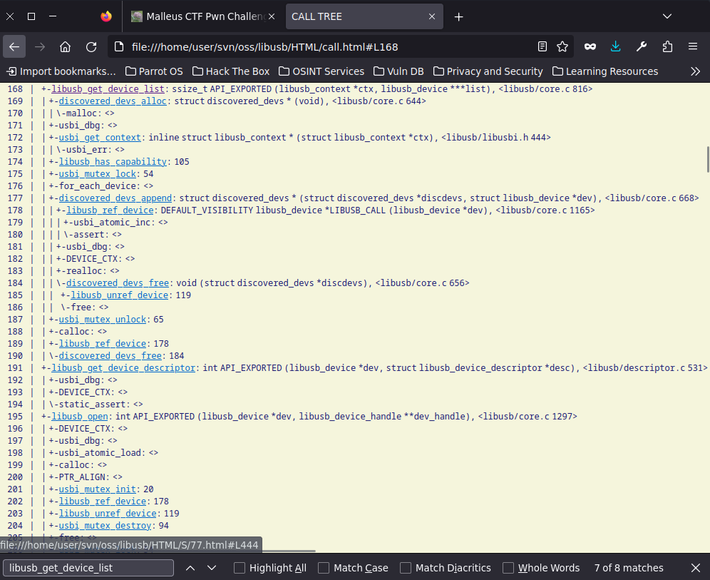Bookmark this page with the star icon
The width and height of the screenshot is (710, 580).
pyautogui.click(x=562, y=46)
